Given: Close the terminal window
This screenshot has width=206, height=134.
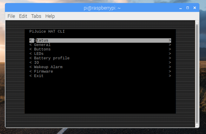Looking at the screenshot, I should click(x=195, y=8).
